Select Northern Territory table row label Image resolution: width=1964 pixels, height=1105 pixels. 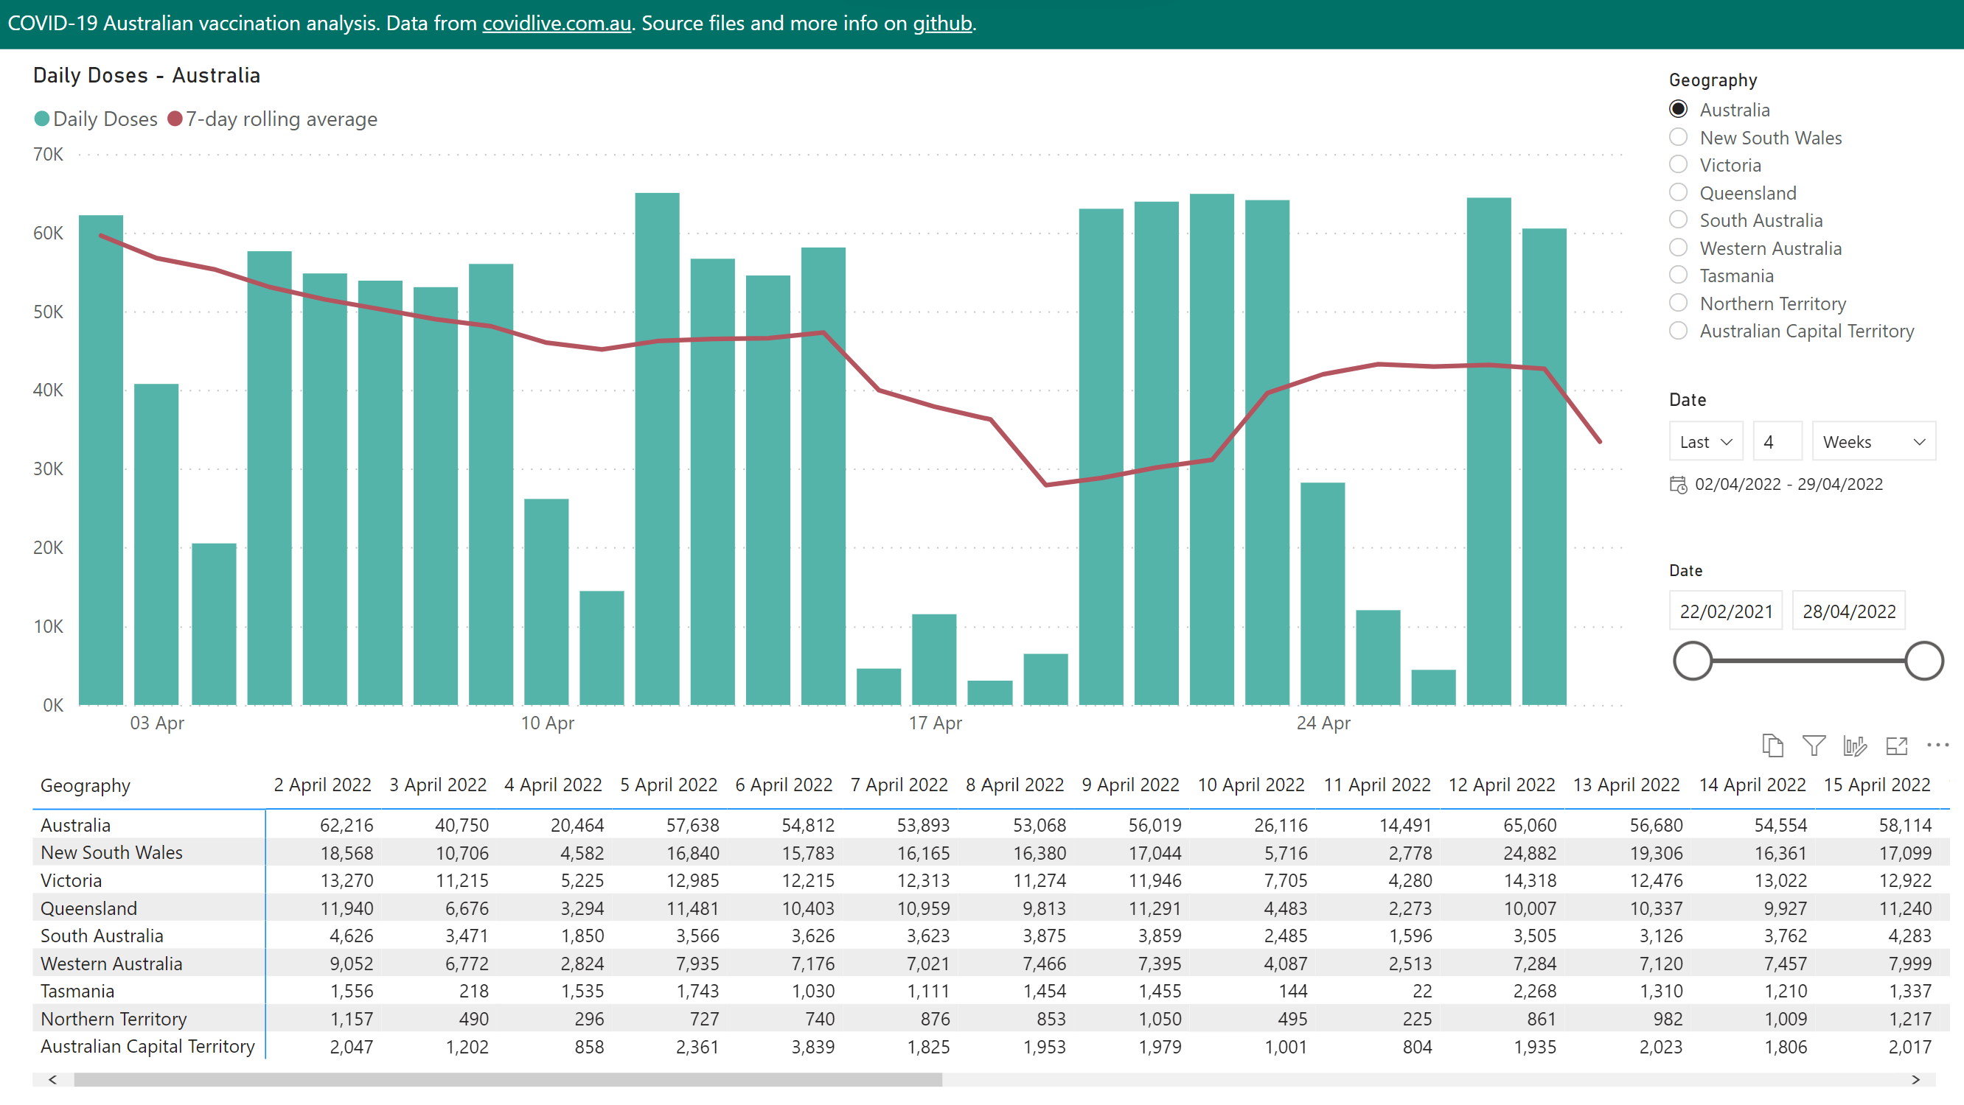click(114, 1019)
